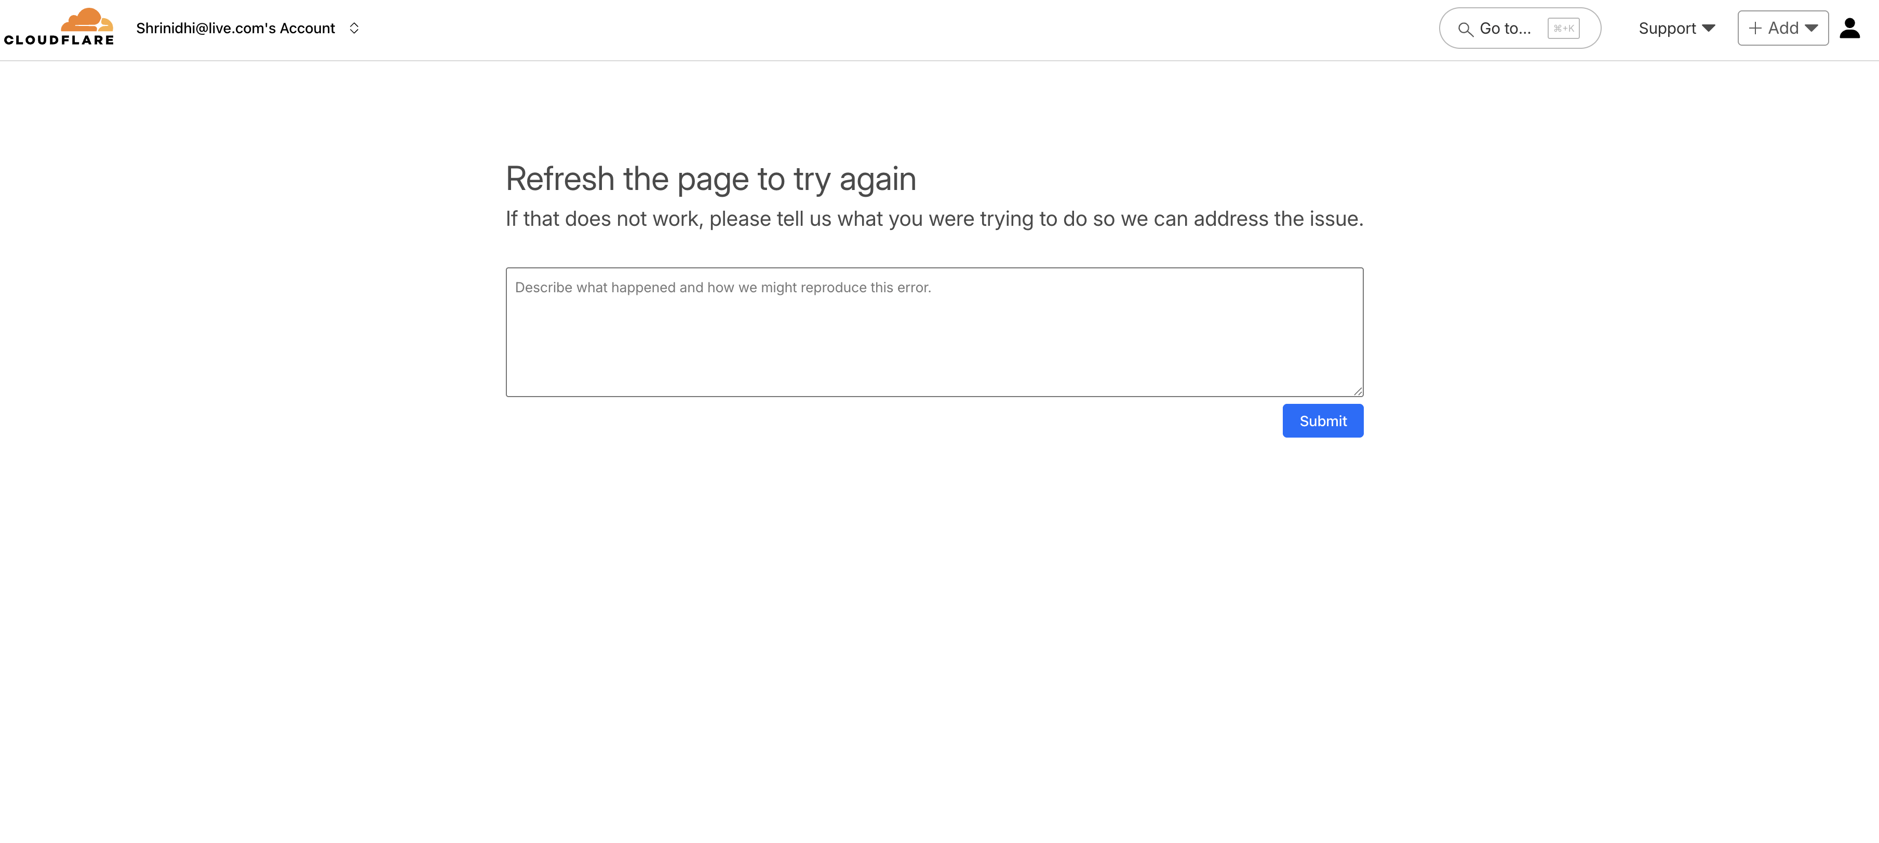Expand the Support dropdown arrow

pyautogui.click(x=1708, y=29)
